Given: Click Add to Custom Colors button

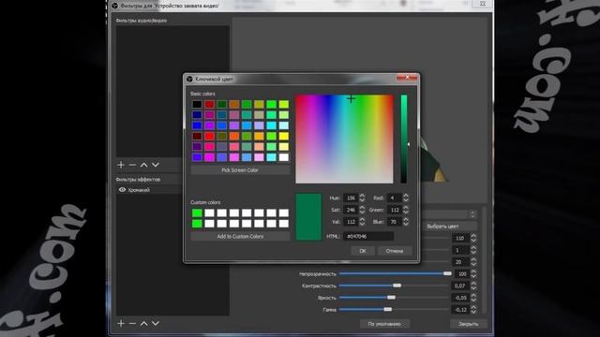Looking at the screenshot, I should click(x=240, y=236).
